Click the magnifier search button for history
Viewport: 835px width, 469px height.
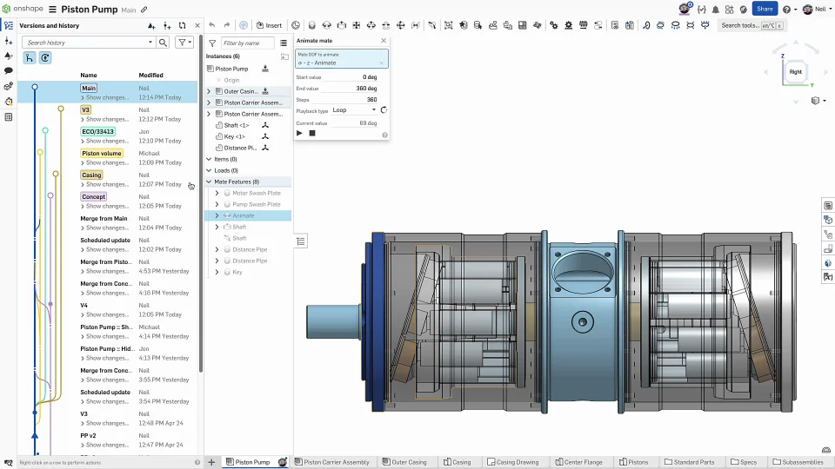(163, 43)
